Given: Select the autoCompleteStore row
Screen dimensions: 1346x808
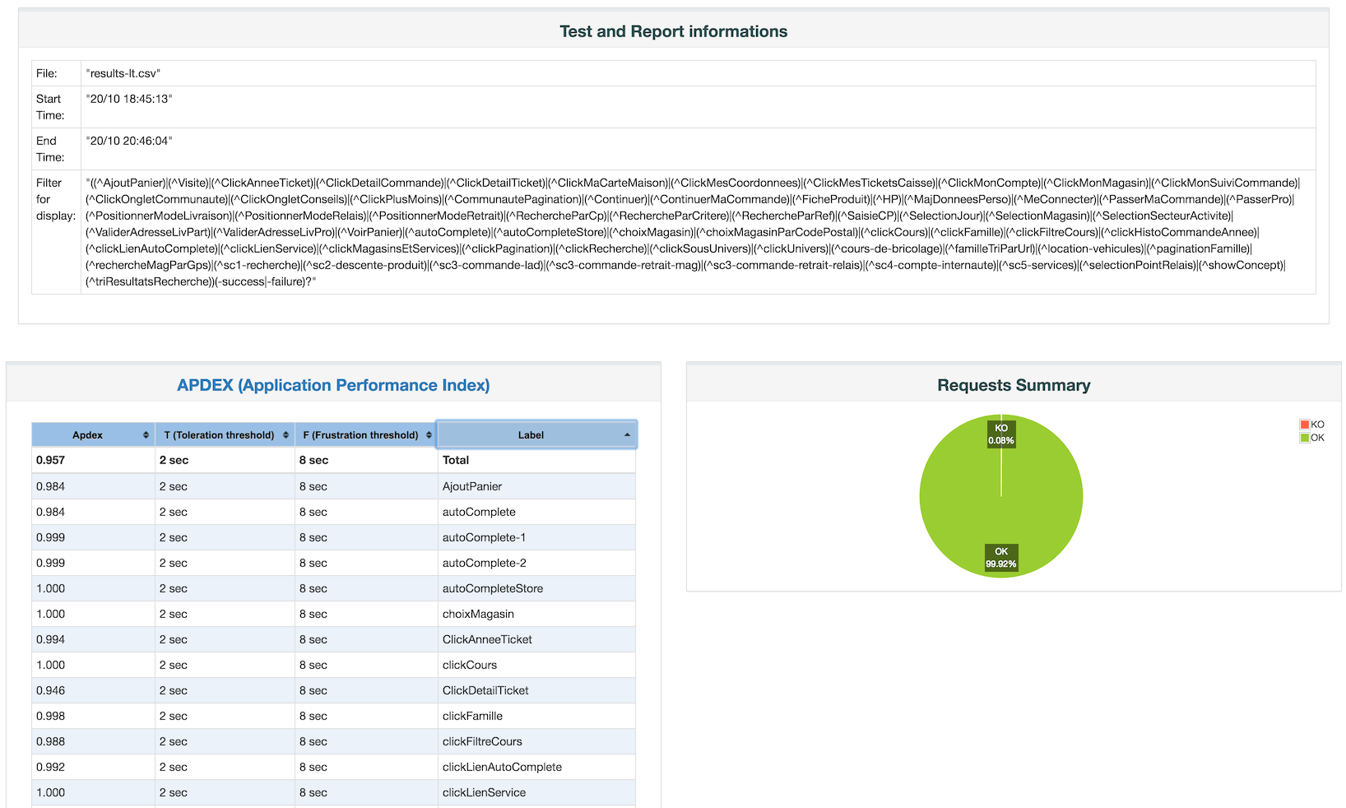Looking at the screenshot, I should [x=493, y=588].
